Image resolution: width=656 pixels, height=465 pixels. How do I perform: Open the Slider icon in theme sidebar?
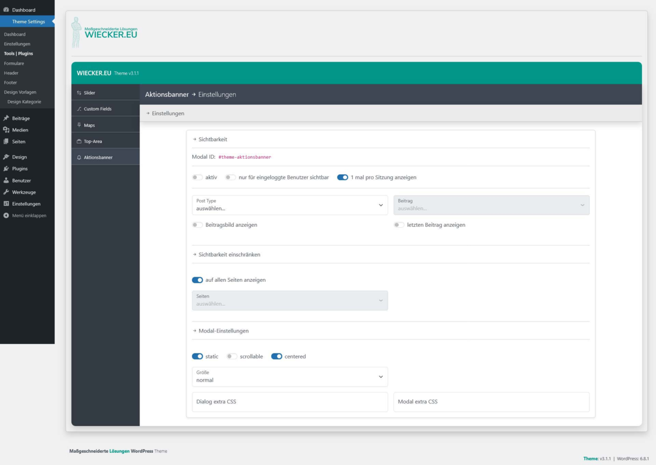79,93
